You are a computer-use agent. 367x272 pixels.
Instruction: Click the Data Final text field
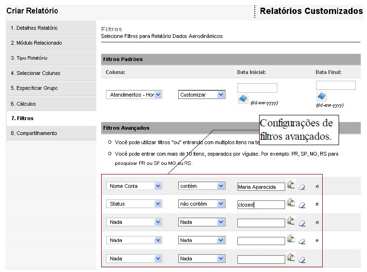336,86
